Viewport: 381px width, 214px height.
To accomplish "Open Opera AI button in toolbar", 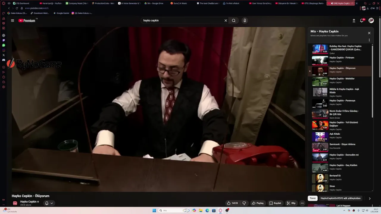I will pyautogui.click(x=372, y=8).
